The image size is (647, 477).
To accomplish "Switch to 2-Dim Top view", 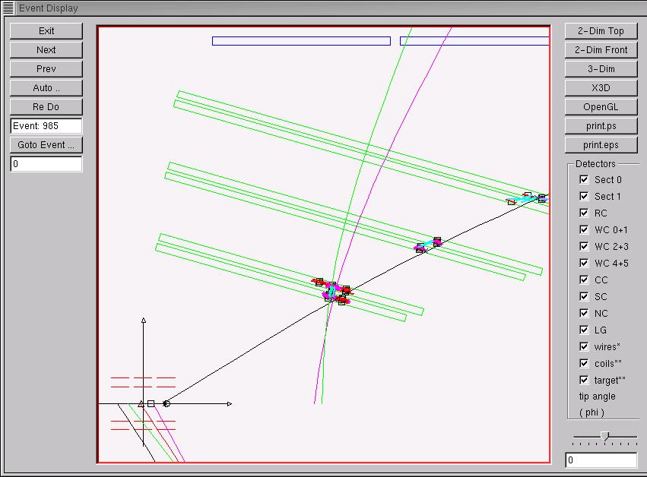I will pos(601,31).
